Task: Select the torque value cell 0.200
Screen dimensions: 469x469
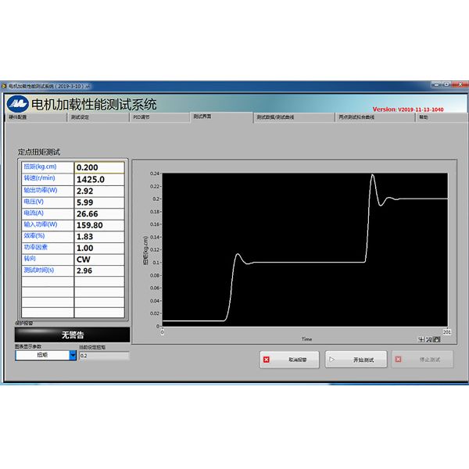Action: click(x=99, y=167)
